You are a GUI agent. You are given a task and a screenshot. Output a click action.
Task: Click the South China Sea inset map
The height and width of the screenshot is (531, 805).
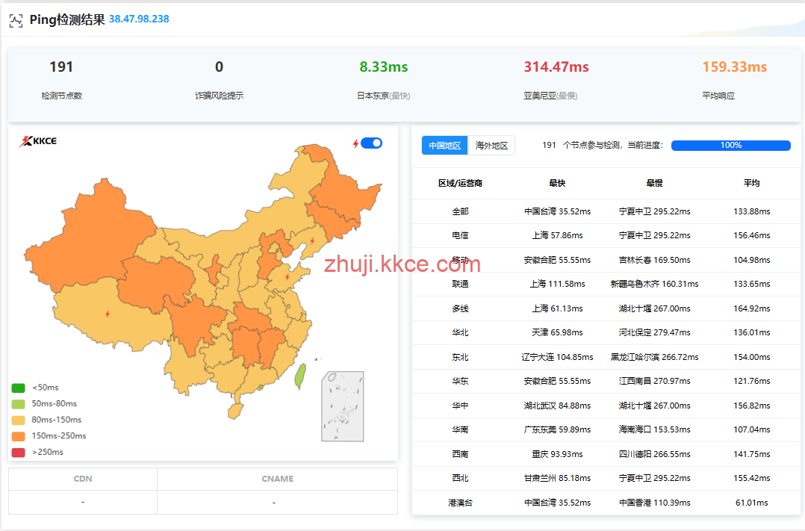[x=343, y=406]
